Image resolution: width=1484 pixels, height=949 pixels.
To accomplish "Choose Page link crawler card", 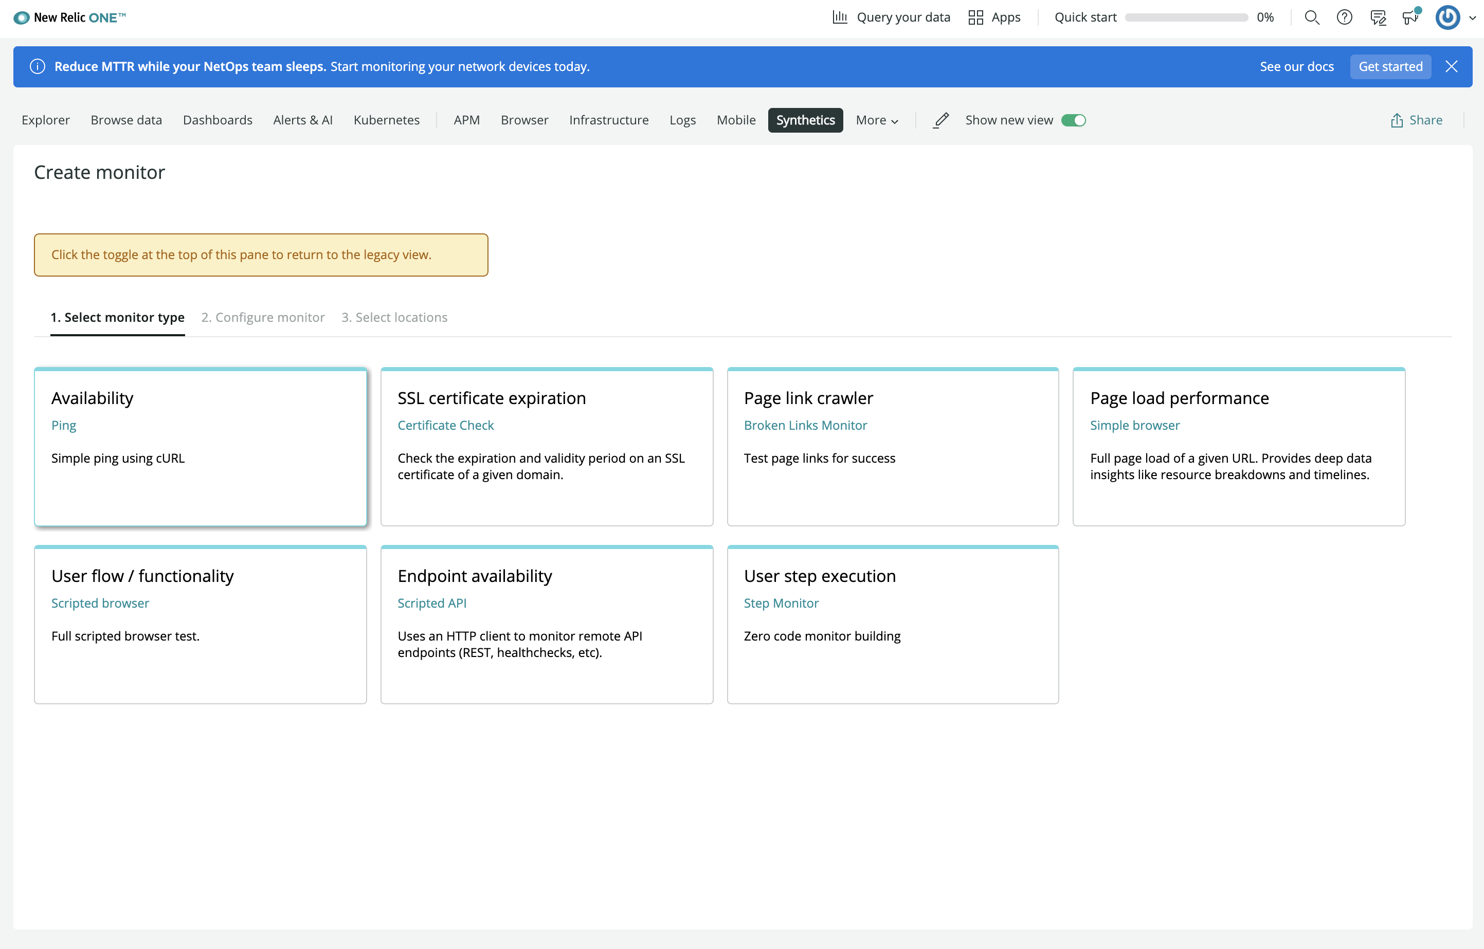I will click(893, 447).
